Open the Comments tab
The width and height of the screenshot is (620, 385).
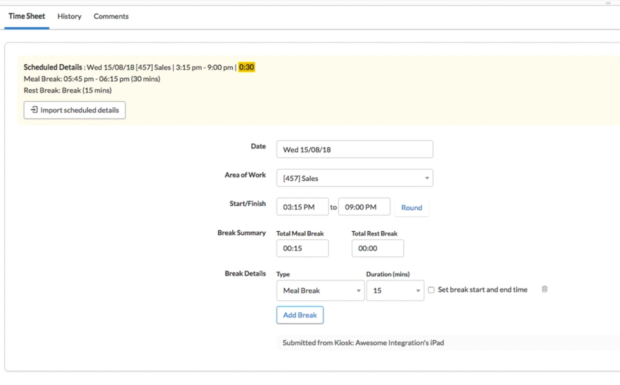point(111,16)
